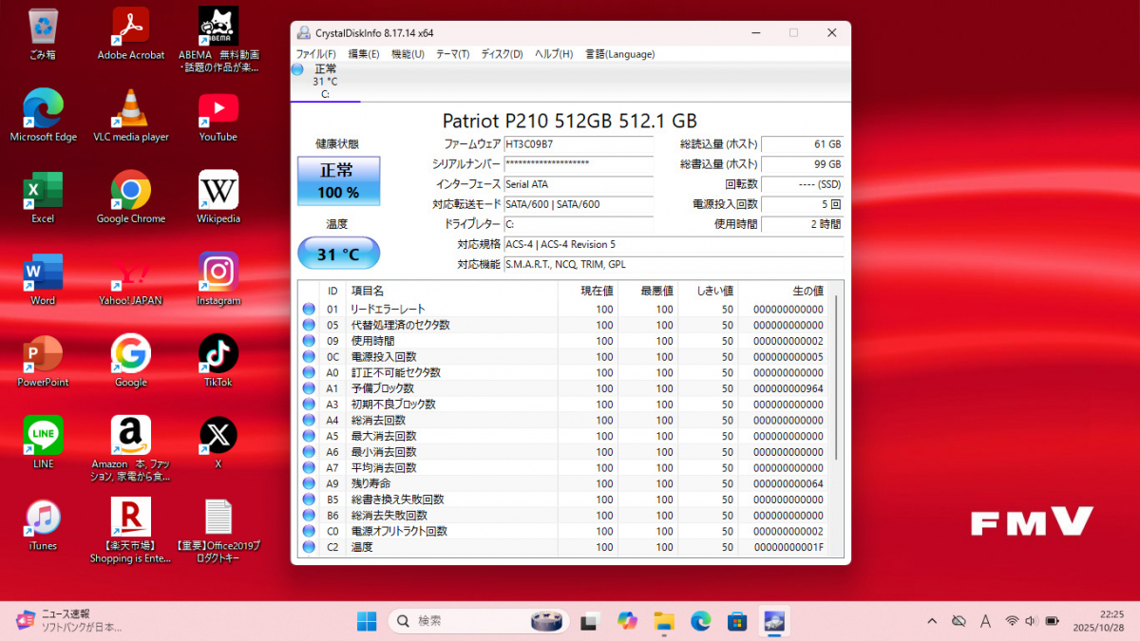
Task: Open the テーマ(T) menu
Action: click(x=452, y=54)
